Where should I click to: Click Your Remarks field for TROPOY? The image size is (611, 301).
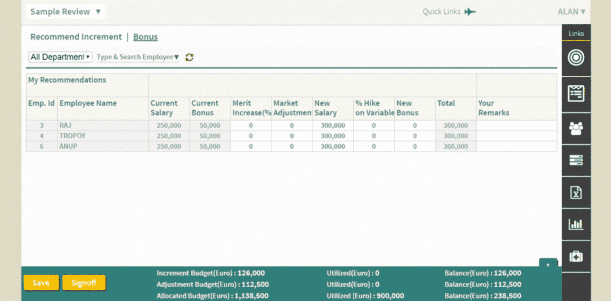516,136
